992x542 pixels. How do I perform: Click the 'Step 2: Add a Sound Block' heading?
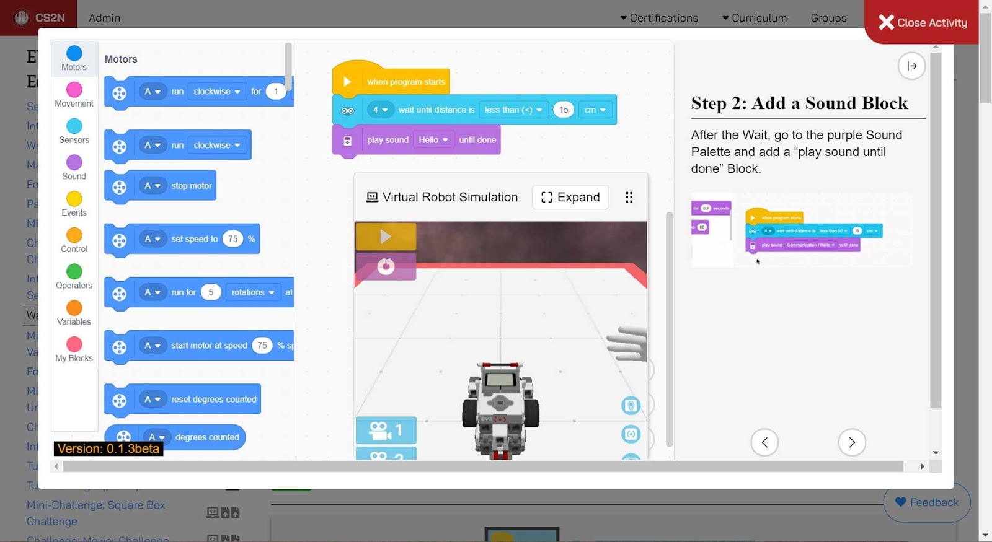click(x=799, y=103)
